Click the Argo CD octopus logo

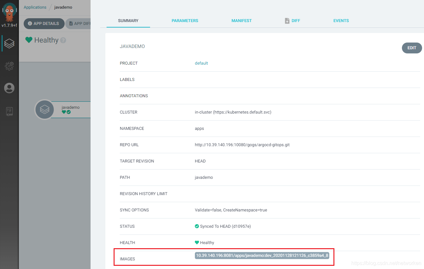[9, 12]
